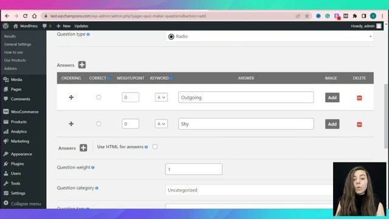The image size is (389, 219).
Task: Enable Use HTML for answers checkbox
Action: 155,147
